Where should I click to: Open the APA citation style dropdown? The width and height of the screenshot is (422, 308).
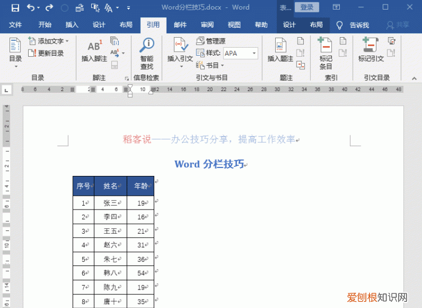(x=254, y=53)
